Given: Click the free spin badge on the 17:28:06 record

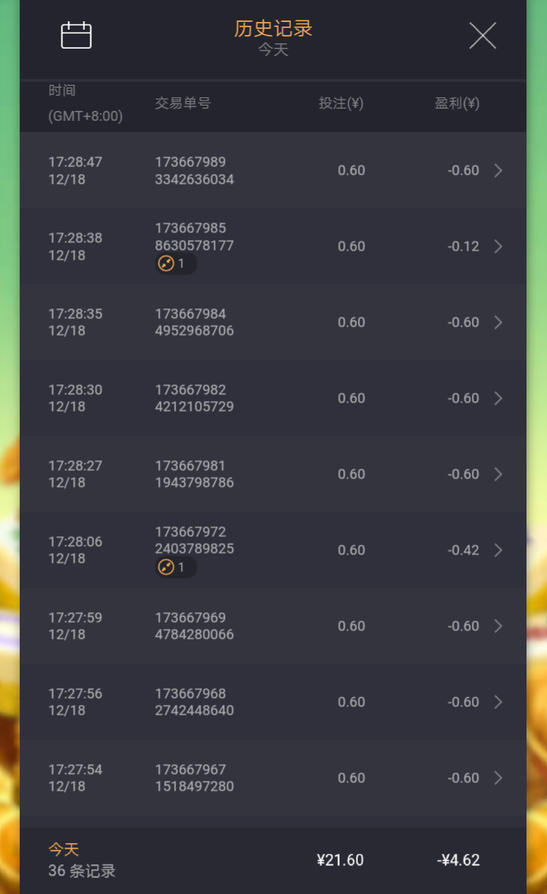Looking at the screenshot, I should [175, 567].
